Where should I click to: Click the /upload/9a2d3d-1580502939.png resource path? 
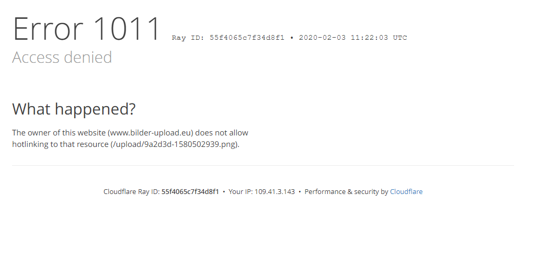coord(174,144)
